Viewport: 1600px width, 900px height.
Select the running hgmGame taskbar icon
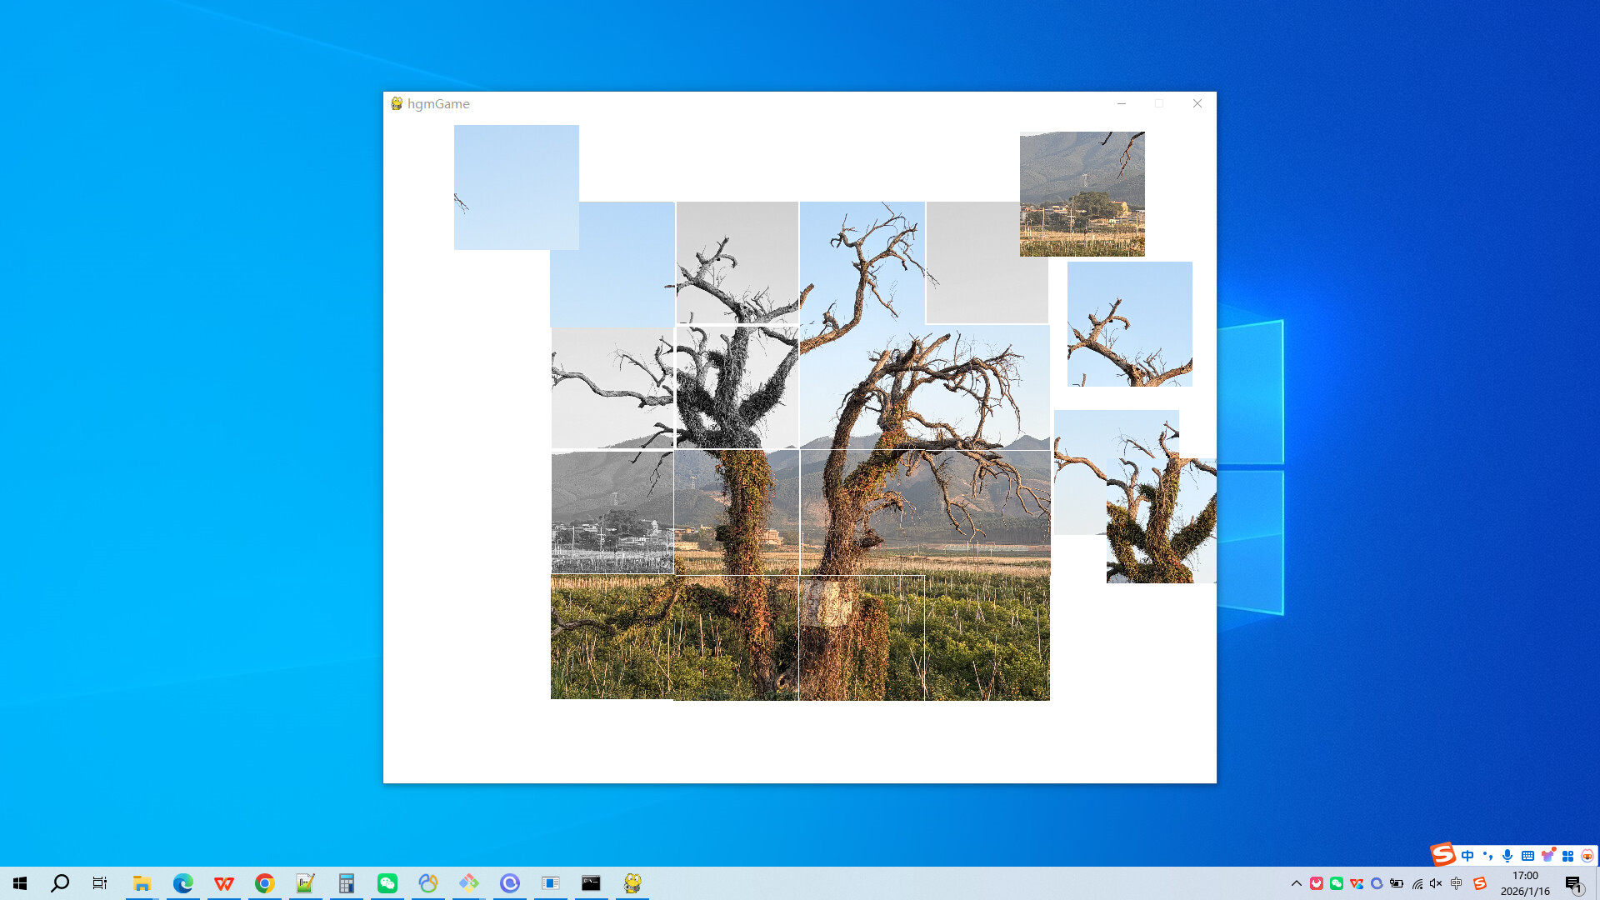tap(633, 885)
